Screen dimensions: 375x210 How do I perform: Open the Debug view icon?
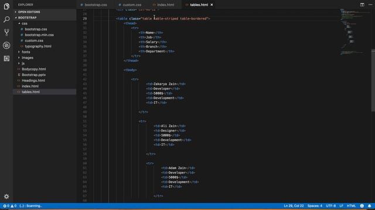[x=6, y=45]
